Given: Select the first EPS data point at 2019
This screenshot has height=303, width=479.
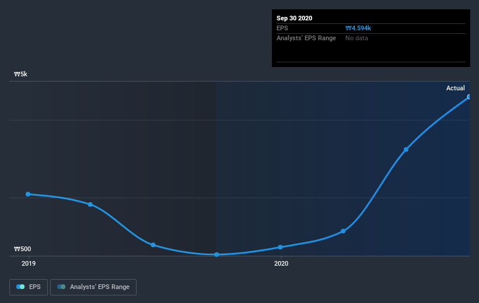Looking at the screenshot, I should 28,194.
